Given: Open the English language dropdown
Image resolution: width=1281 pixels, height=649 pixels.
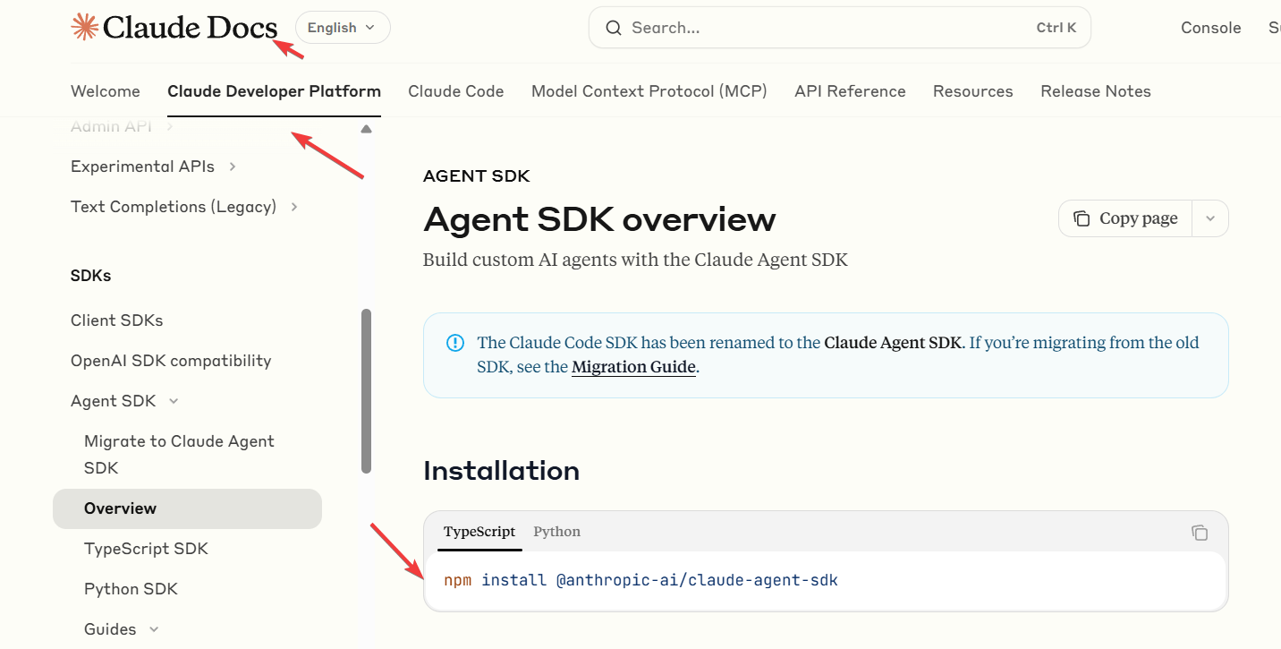Looking at the screenshot, I should click(x=342, y=27).
